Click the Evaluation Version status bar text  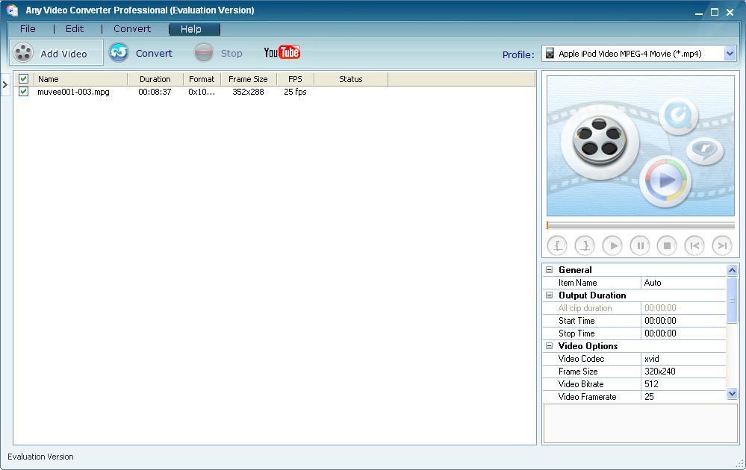coord(40,457)
